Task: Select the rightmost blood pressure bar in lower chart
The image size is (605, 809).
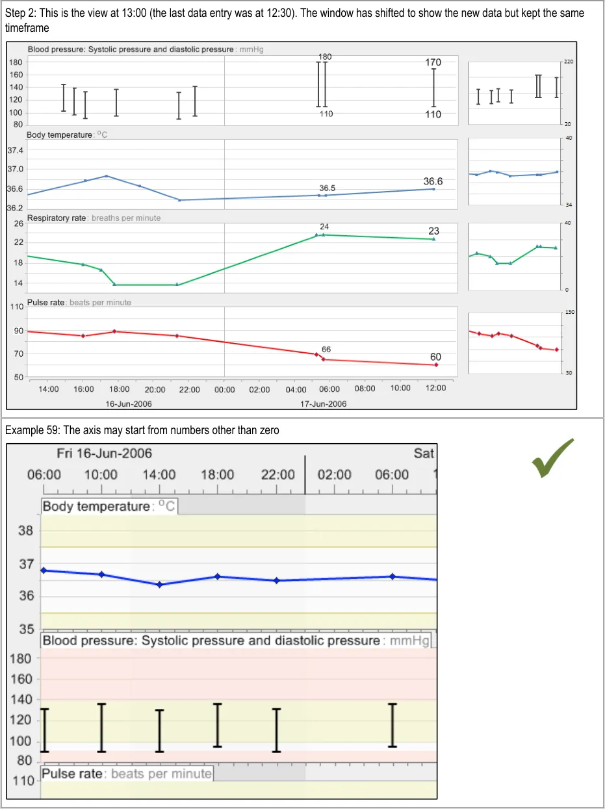Action: (392, 725)
